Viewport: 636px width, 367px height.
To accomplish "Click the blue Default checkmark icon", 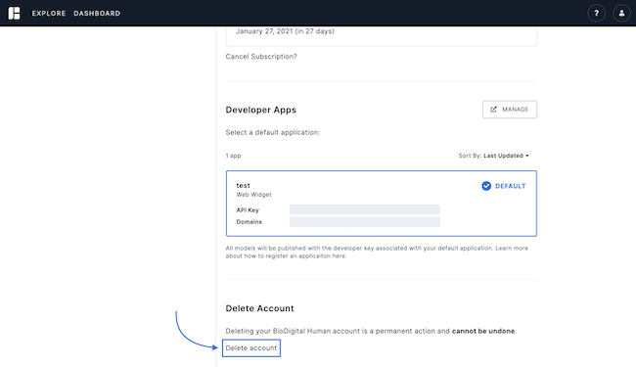I will (486, 186).
